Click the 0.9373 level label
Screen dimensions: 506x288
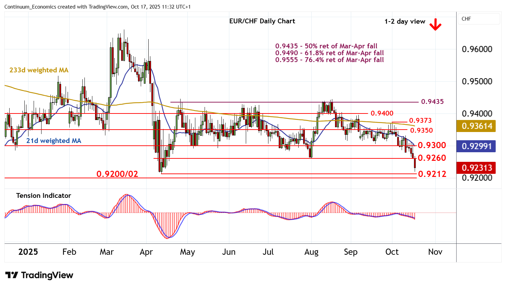click(x=420, y=120)
